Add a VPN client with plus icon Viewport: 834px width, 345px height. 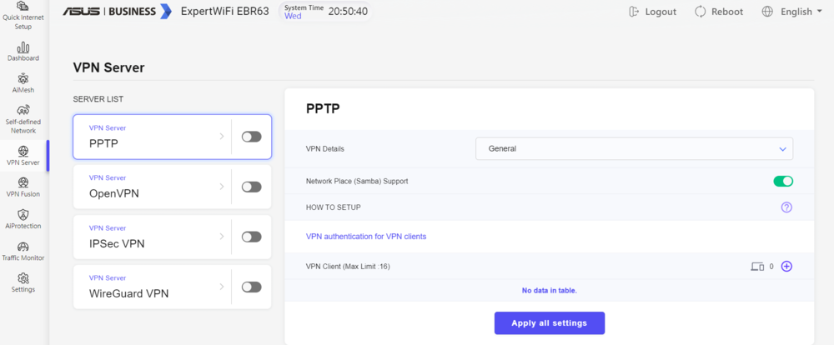click(x=786, y=267)
